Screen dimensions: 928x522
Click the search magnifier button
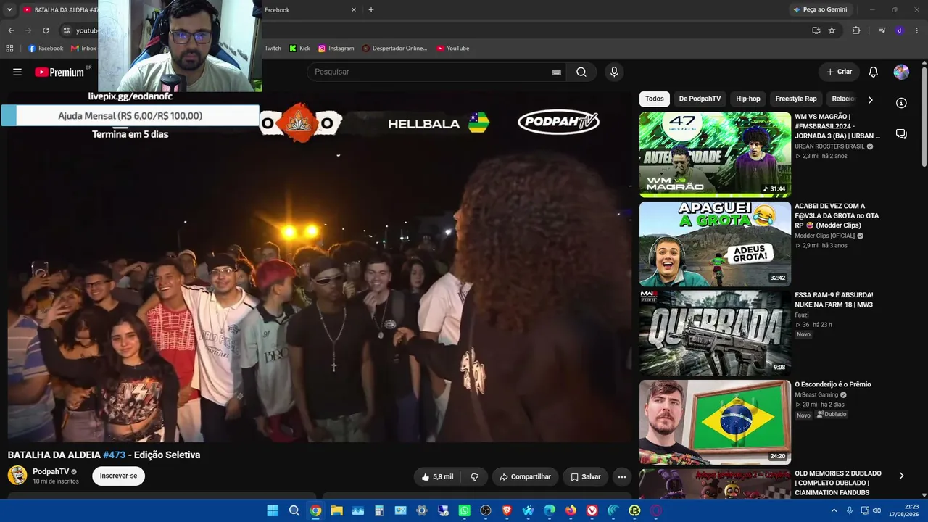(x=581, y=72)
